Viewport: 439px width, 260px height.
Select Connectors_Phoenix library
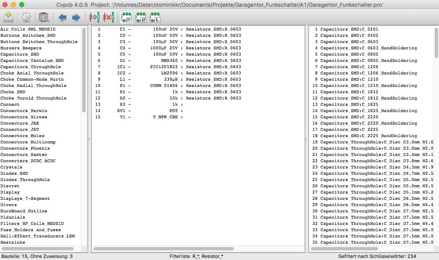(25, 148)
